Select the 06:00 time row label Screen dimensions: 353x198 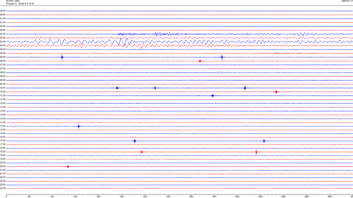tap(3, 57)
